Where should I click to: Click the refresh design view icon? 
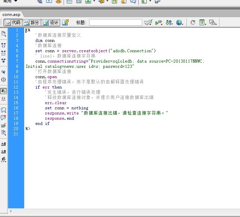(193, 22)
